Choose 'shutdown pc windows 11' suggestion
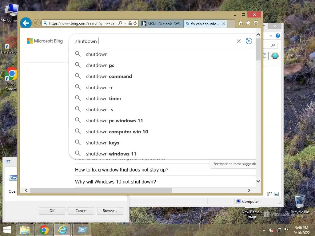This screenshot has width=315, height=236. pos(162,120)
